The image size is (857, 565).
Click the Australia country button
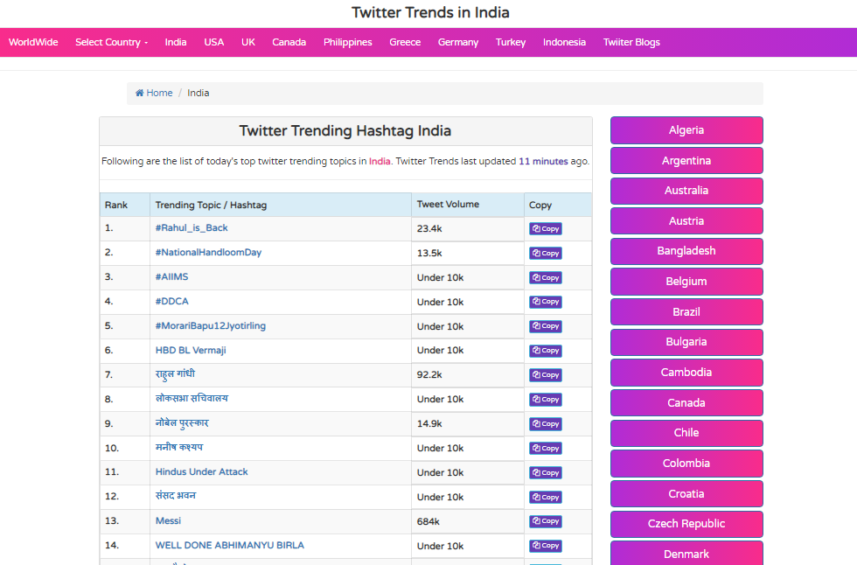click(x=686, y=191)
